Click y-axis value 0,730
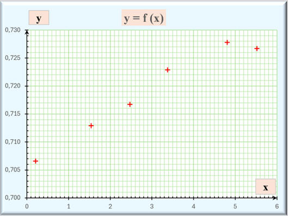This screenshot has width=288, height=216. (13, 30)
